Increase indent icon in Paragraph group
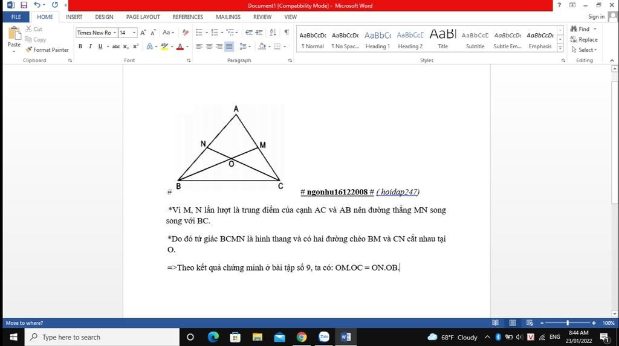This screenshot has width=619, height=346. click(259, 33)
